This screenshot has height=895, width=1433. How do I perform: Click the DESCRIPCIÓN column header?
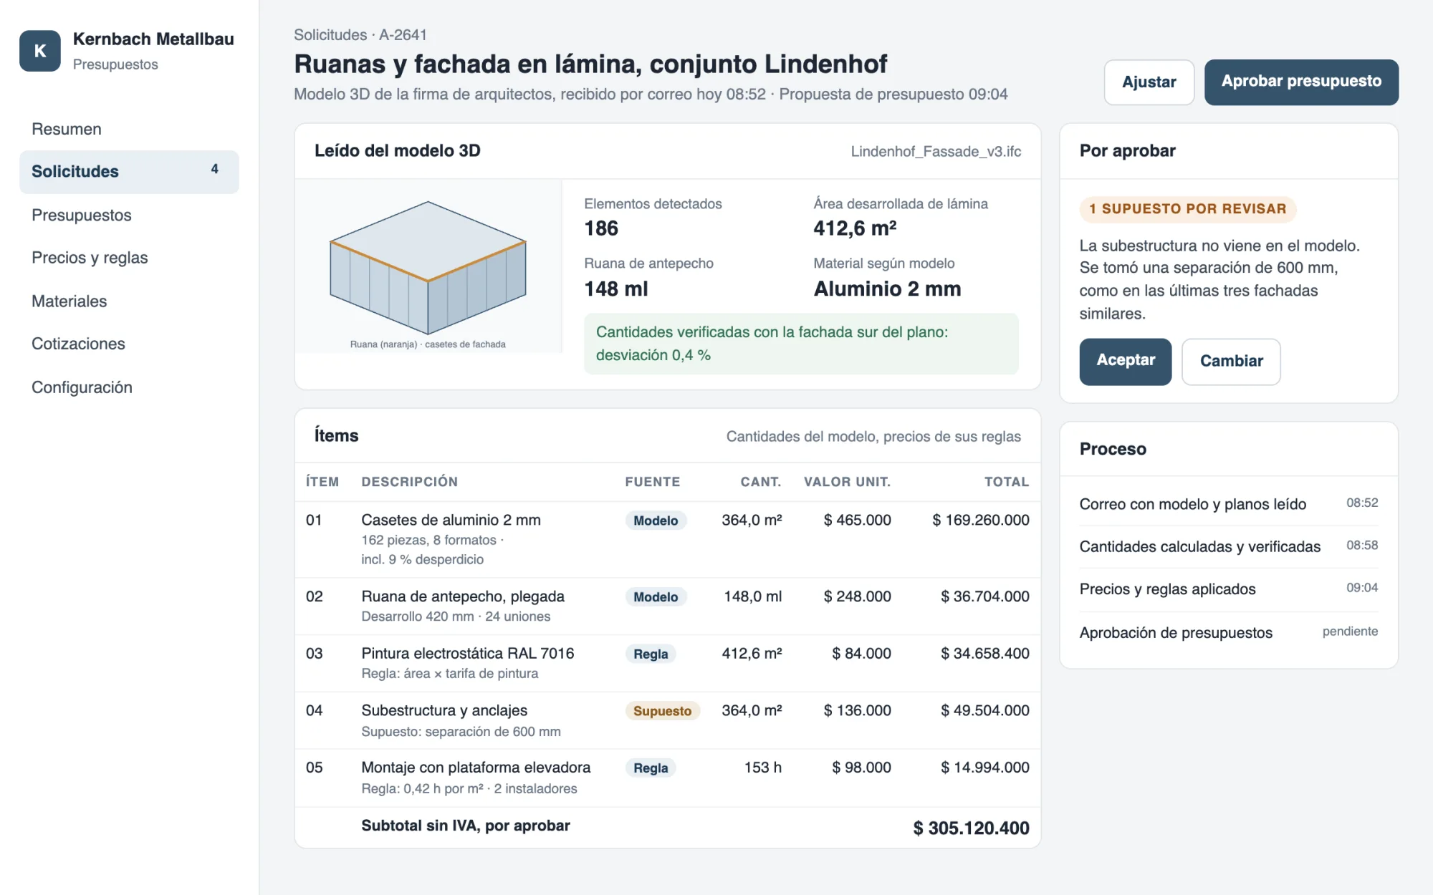(410, 482)
